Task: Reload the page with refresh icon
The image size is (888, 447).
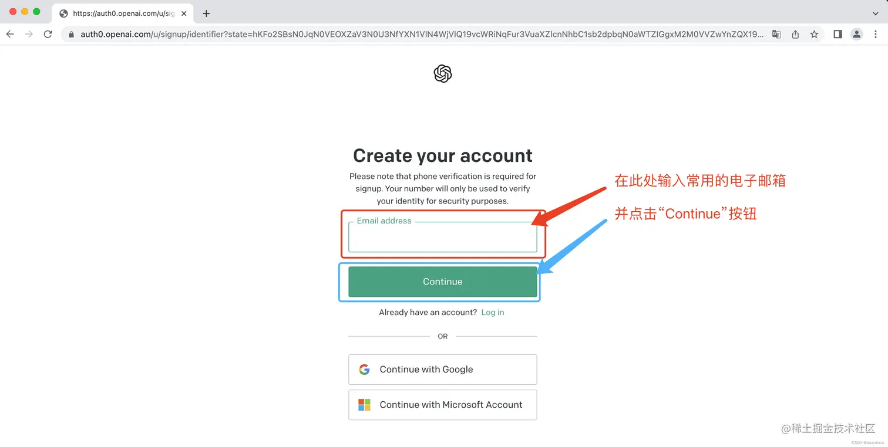Action: point(48,35)
